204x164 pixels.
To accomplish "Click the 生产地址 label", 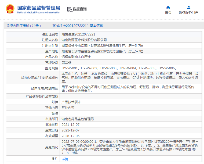I will pos(52,51).
